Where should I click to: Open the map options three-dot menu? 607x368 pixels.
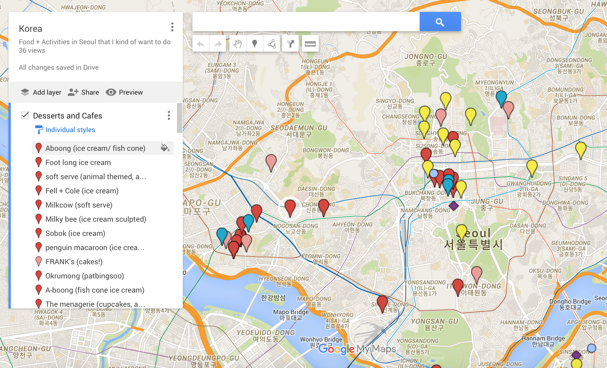coord(172,28)
